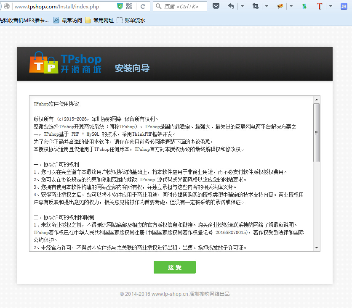Click the Pocket save icon

216,6
